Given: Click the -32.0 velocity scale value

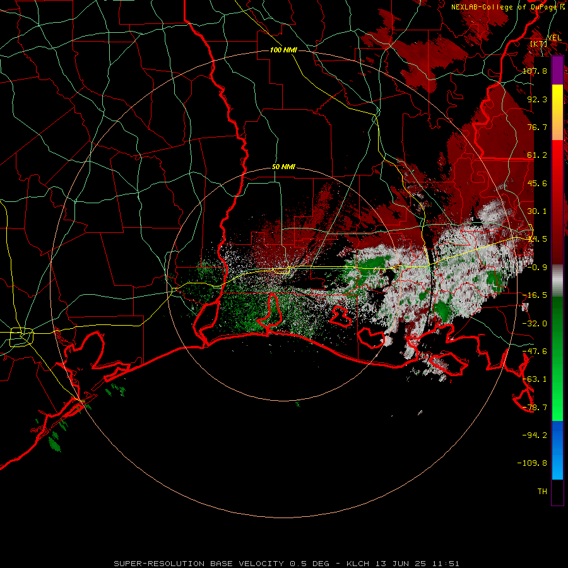Looking at the screenshot, I should click(535, 324).
